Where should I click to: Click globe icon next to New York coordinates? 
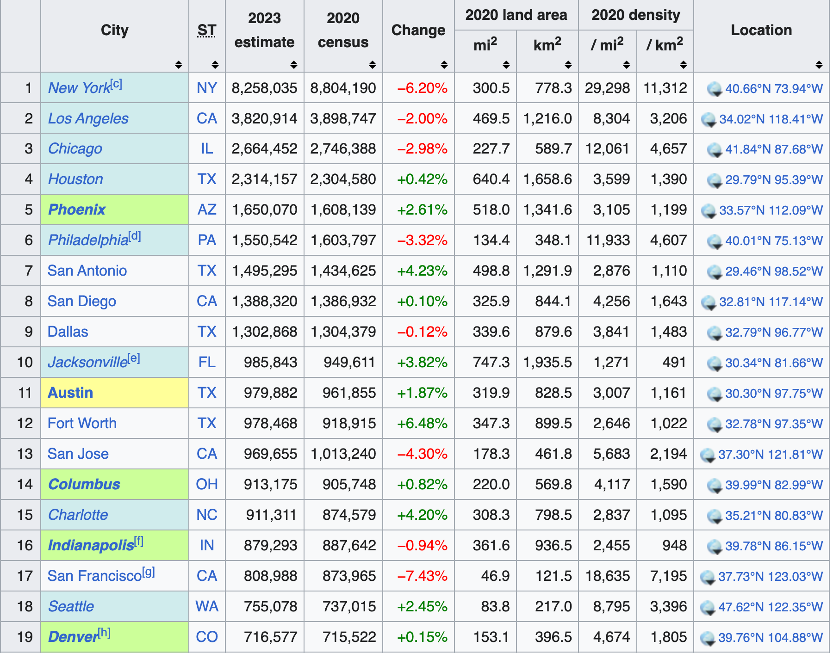(715, 89)
